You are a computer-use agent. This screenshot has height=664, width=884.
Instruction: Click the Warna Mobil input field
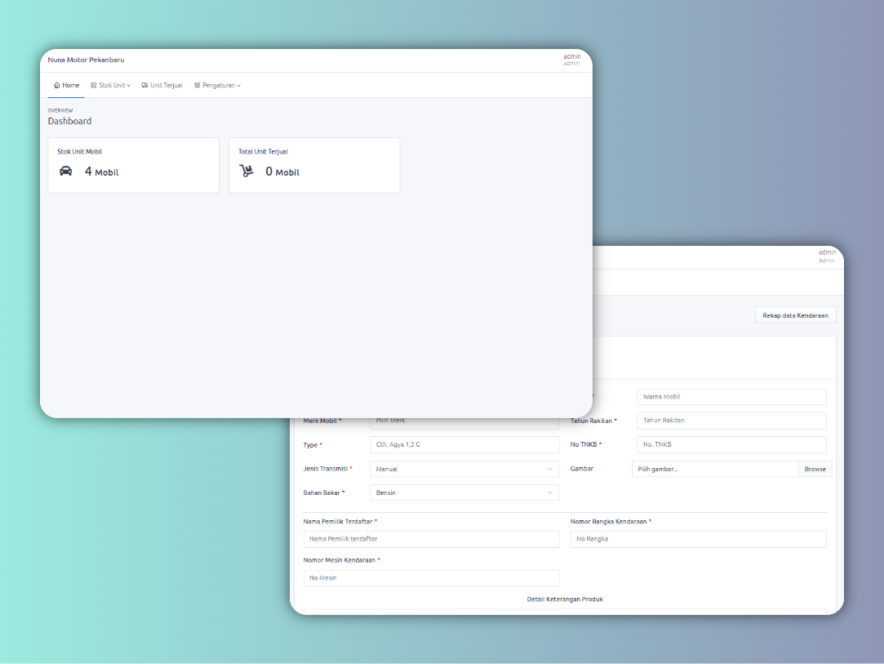pyautogui.click(x=731, y=397)
